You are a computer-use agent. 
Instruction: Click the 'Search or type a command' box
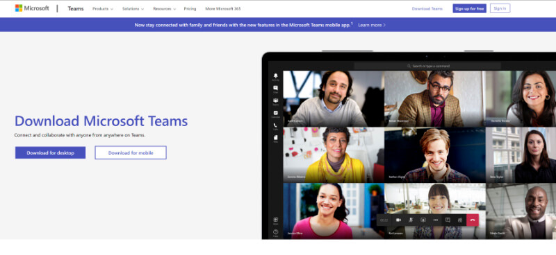point(427,66)
